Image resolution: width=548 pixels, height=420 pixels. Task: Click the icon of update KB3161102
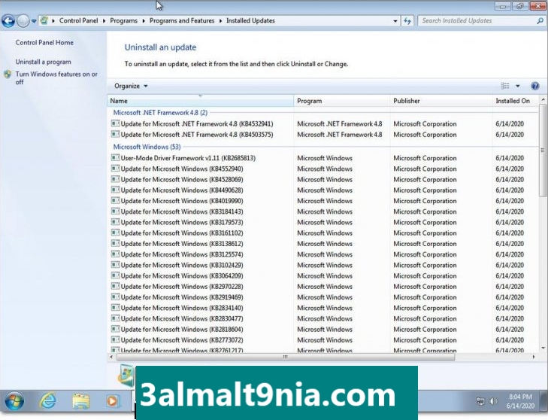(x=115, y=233)
